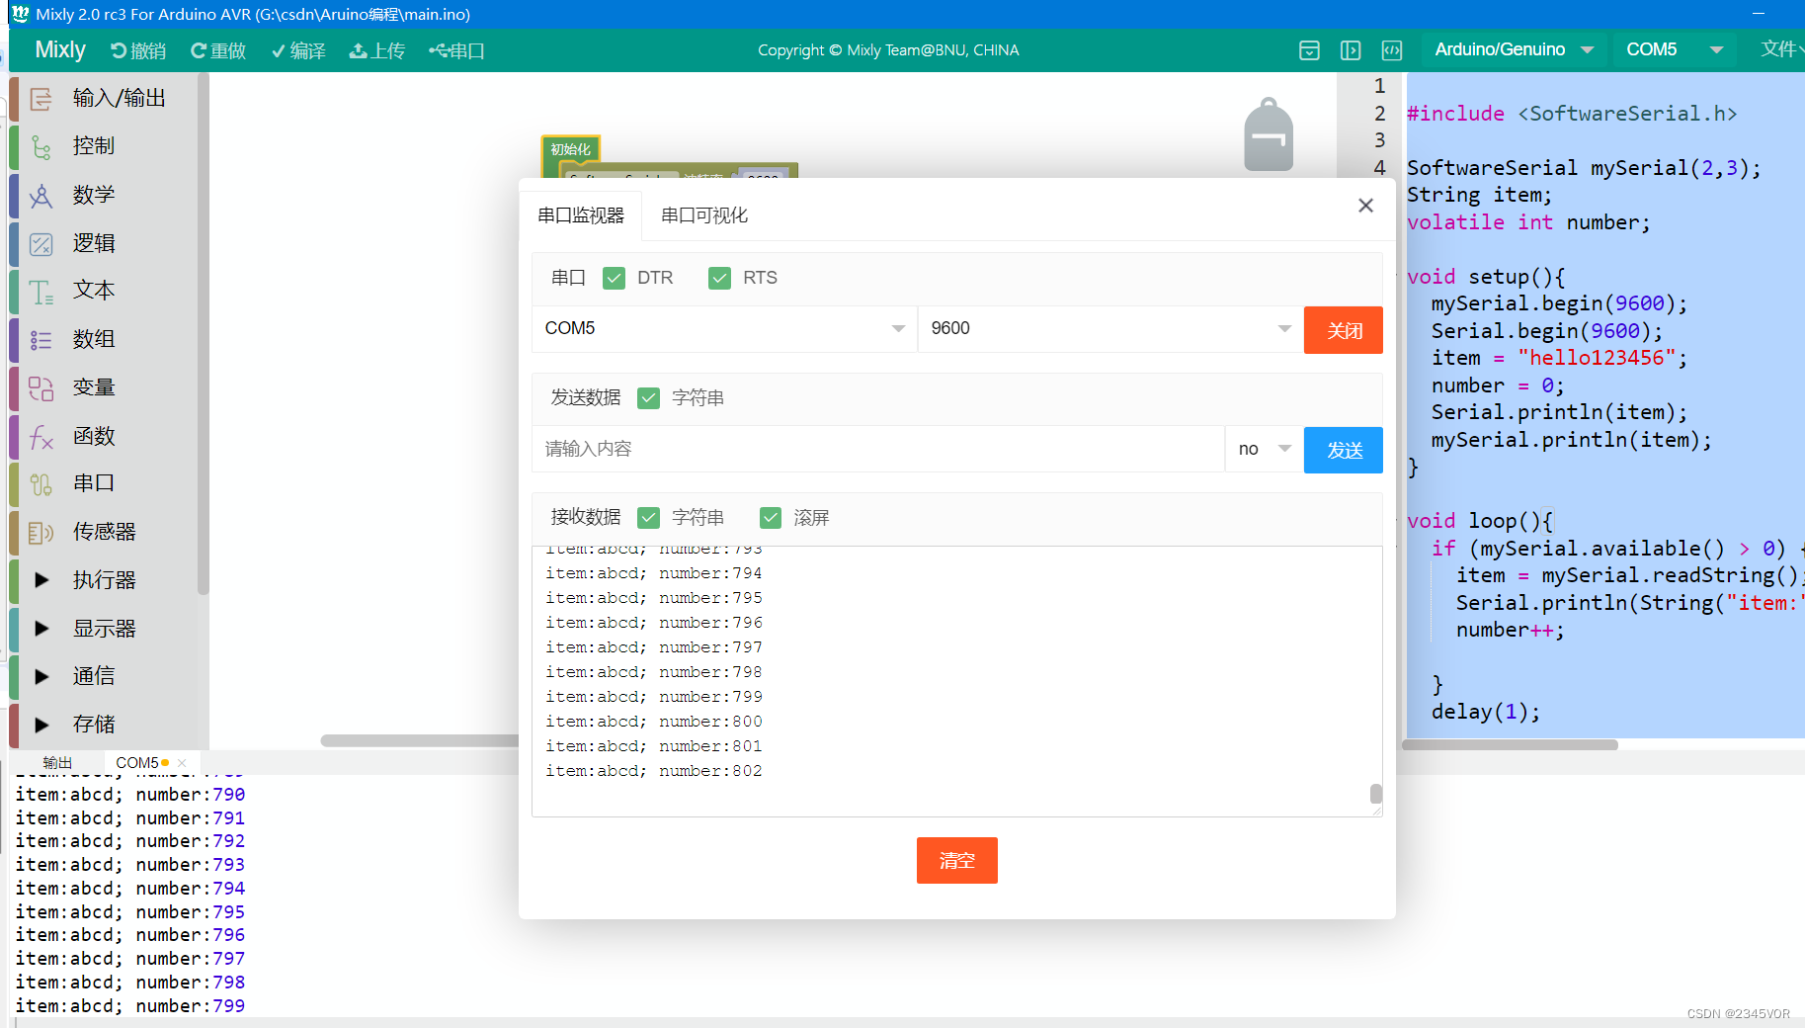
Task: Toggle 接收数据 字符串 checkbox
Action: pyautogui.click(x=648, y=517)
